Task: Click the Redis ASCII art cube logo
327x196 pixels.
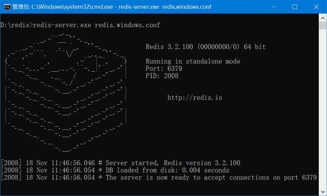Action: (66, 92)
